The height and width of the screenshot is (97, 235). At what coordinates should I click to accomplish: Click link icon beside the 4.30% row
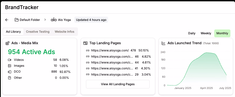coord(88,68)
